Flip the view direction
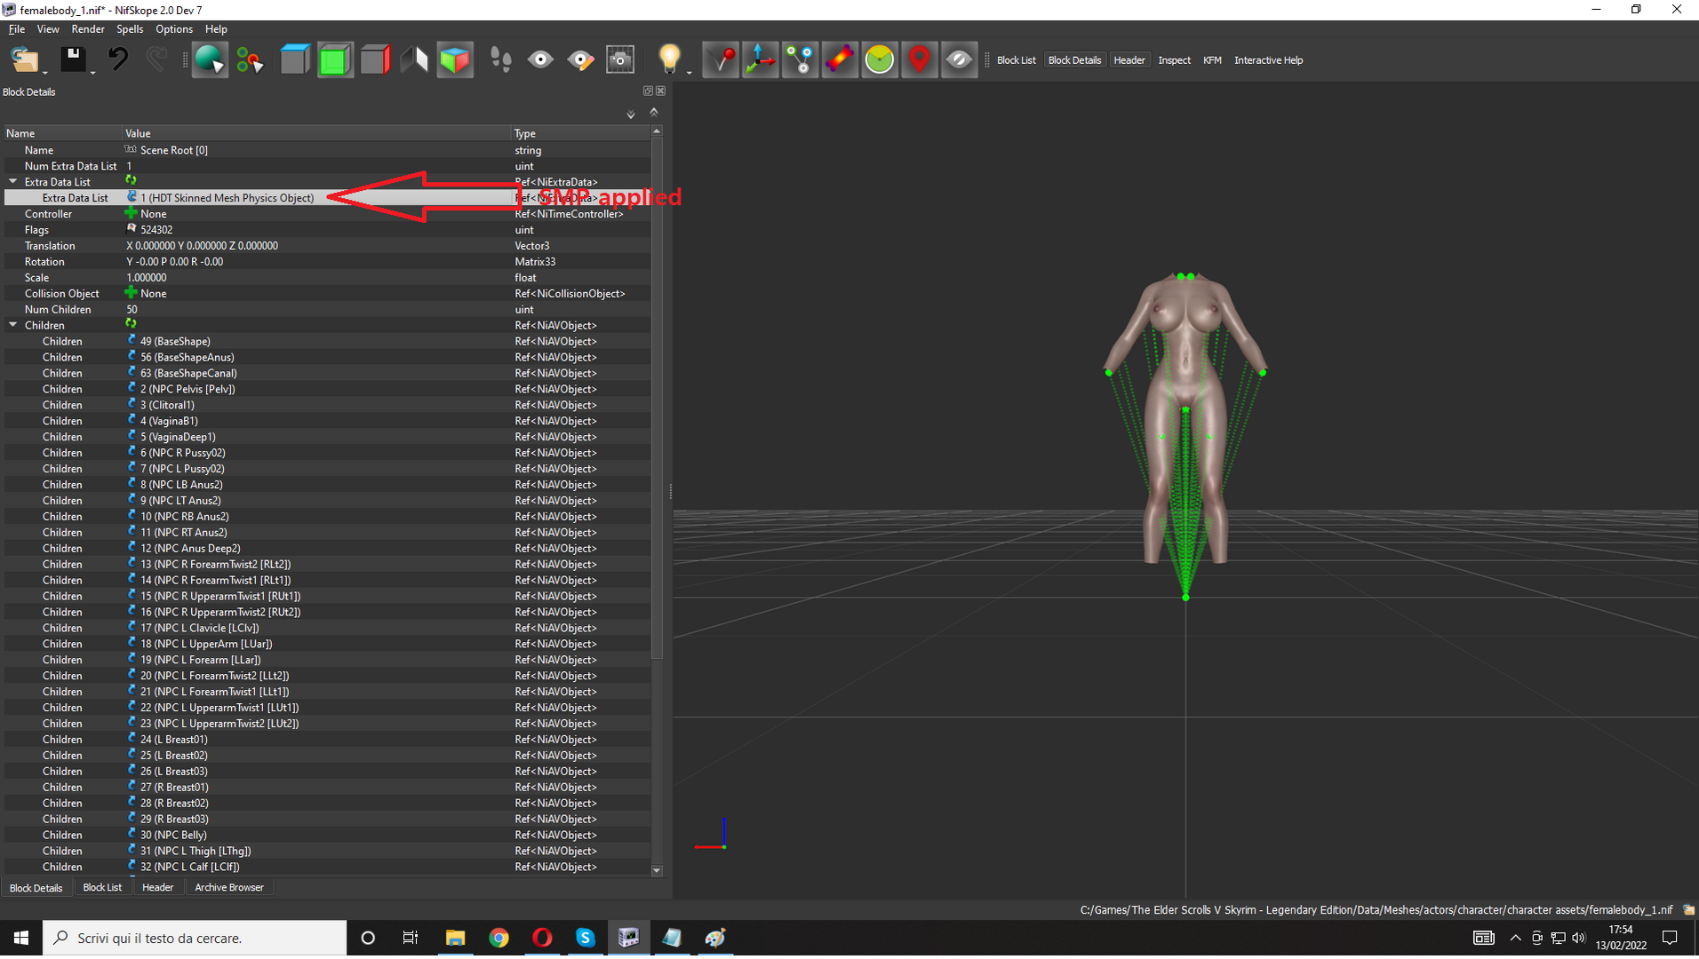1699x959 pixels. click(x=414, y=59)
